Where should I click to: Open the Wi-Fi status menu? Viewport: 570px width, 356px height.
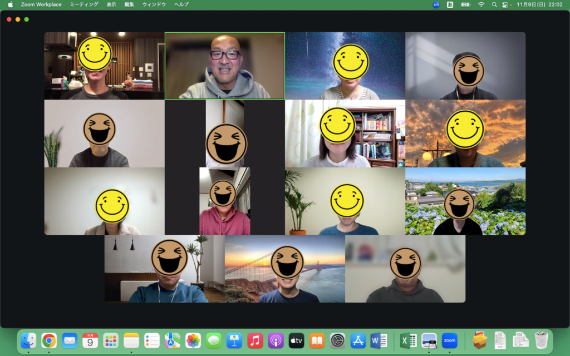[481, 4]
